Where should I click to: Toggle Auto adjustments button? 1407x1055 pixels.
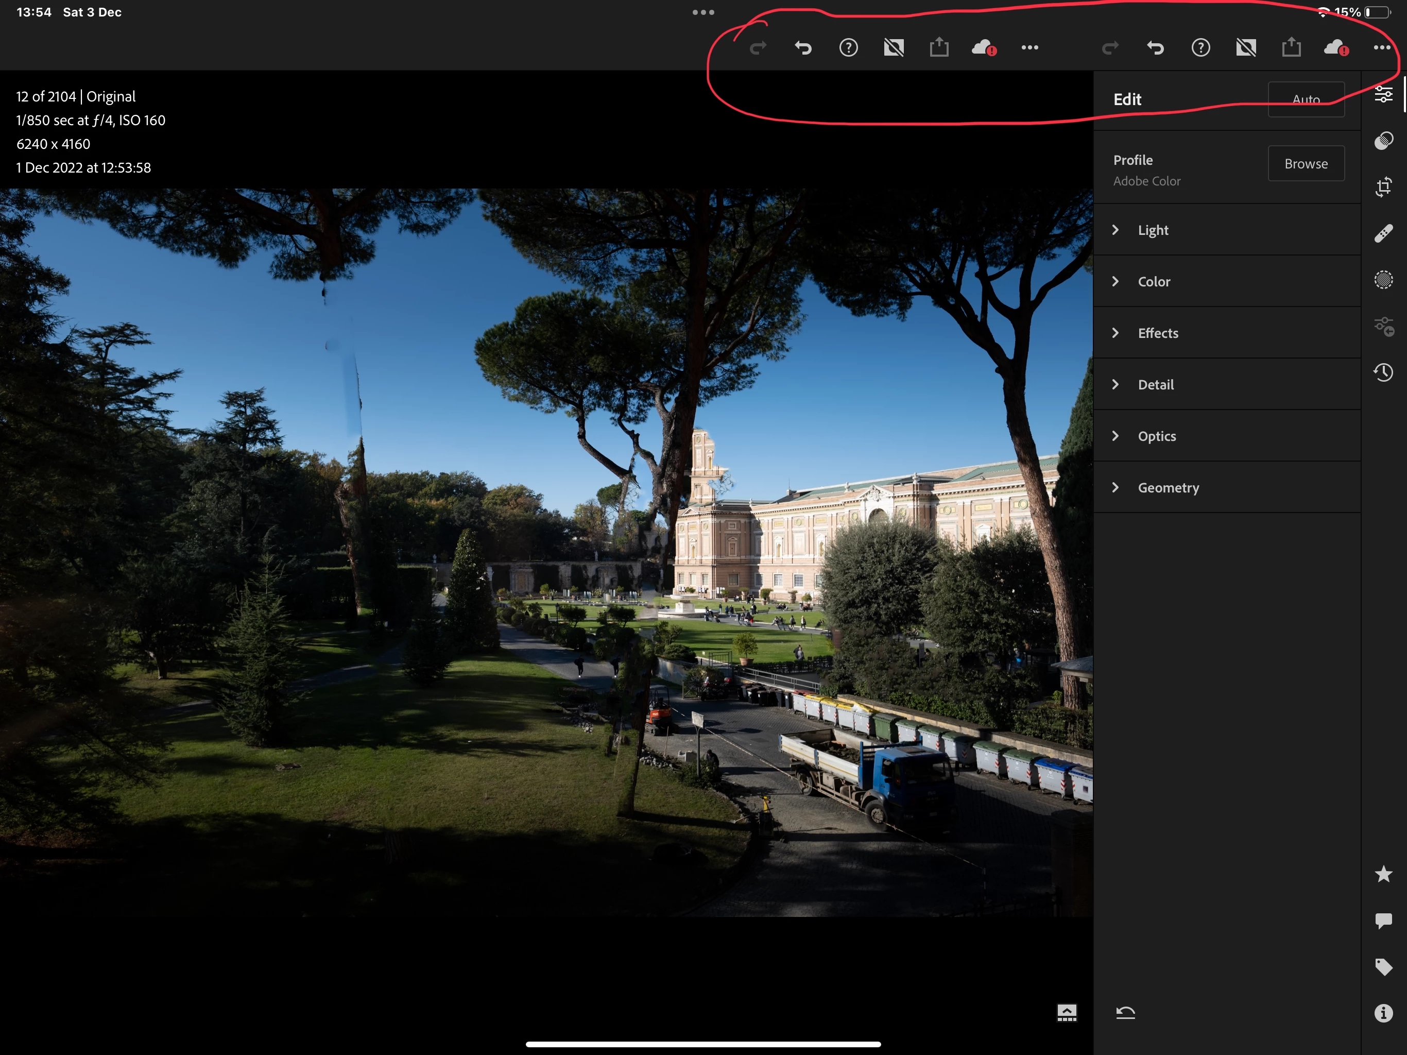click(1306, 99)
